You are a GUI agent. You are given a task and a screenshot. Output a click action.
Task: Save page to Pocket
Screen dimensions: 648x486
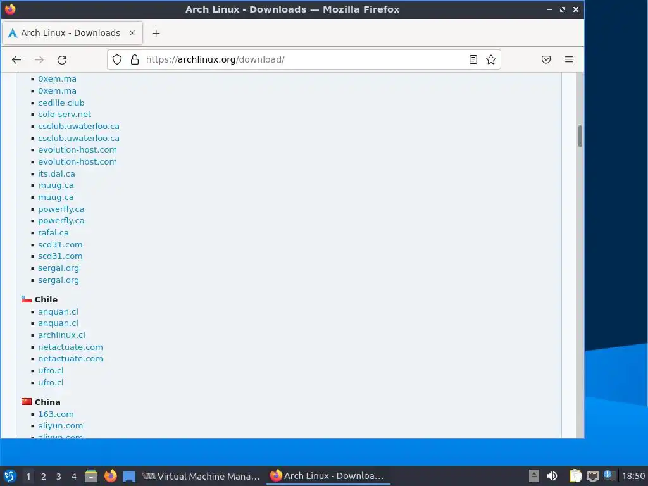[x=546, y=59]
